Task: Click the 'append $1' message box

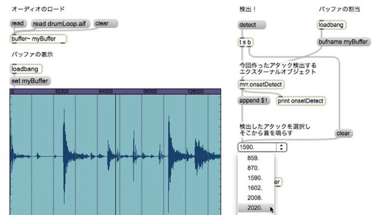Action: (x=254, y=100)
